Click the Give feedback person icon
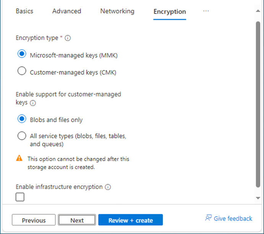 coord(208,218)
